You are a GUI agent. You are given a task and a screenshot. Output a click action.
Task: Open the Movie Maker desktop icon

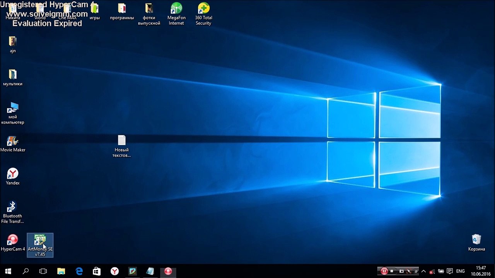(x=13, y=142)
